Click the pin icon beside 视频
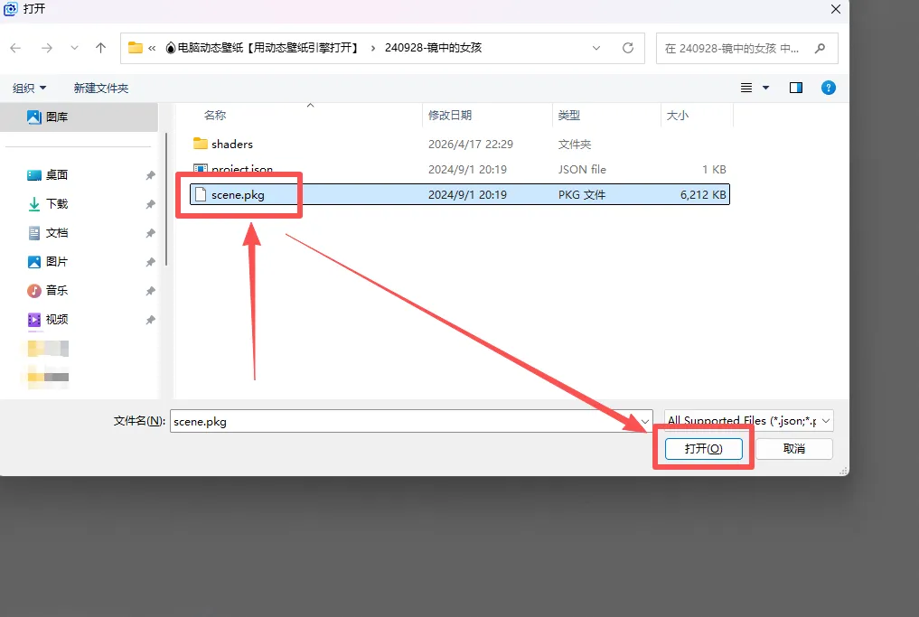The height and width of the screenshot is (617, 919). pos(151,320)
